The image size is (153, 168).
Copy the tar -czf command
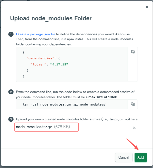coord(133,104)
